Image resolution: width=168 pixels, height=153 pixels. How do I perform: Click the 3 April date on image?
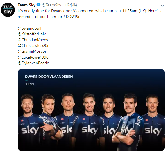click(29, 84)
